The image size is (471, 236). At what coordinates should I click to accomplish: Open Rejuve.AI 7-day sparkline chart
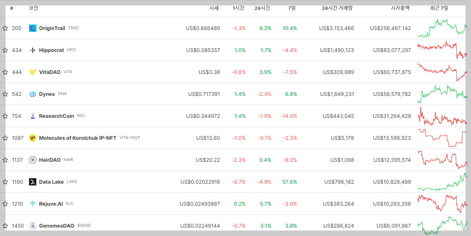[x=442, y=204]
